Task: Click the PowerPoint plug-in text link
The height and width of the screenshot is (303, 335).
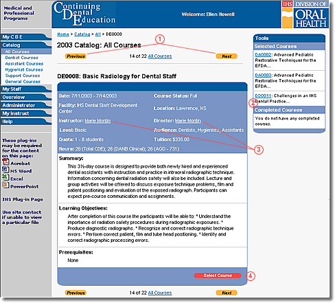Action: tap(25, 186)
